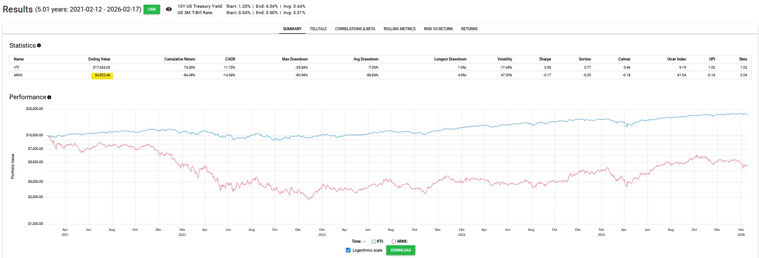This screenshot has height=258, width=759.
Task: Click VTI CAGR value 11.72%
Action: [230, 67]
